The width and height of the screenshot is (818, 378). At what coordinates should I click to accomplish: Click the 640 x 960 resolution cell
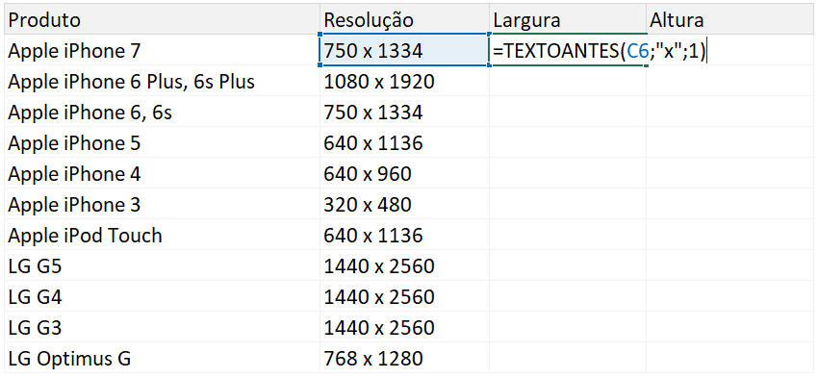pyautogui.click(x=405, y=174)
